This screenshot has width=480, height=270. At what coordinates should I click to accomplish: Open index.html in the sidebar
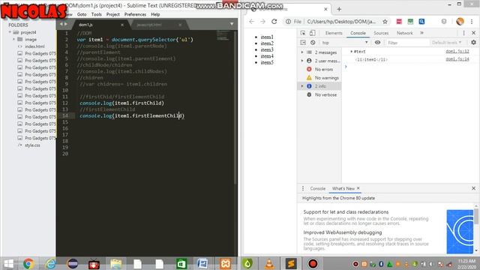[34, 46]
